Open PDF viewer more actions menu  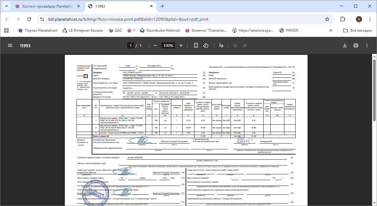[367, 45]
